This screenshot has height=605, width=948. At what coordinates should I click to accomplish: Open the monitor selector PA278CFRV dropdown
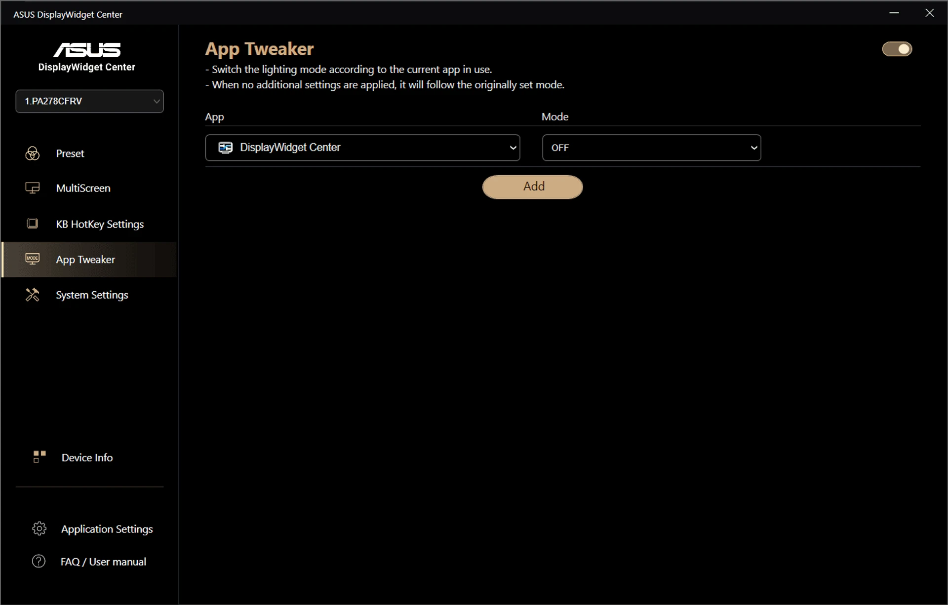(89, 101)
